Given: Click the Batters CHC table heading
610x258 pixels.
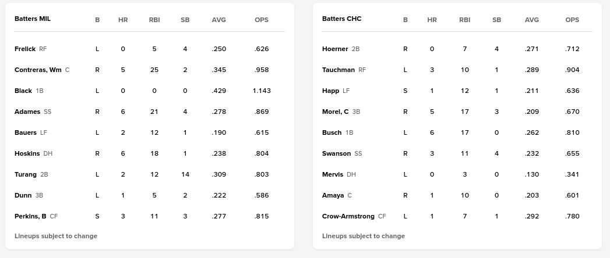Looking at the screenshot, I should pyautogui.click(x=342, y=19).
